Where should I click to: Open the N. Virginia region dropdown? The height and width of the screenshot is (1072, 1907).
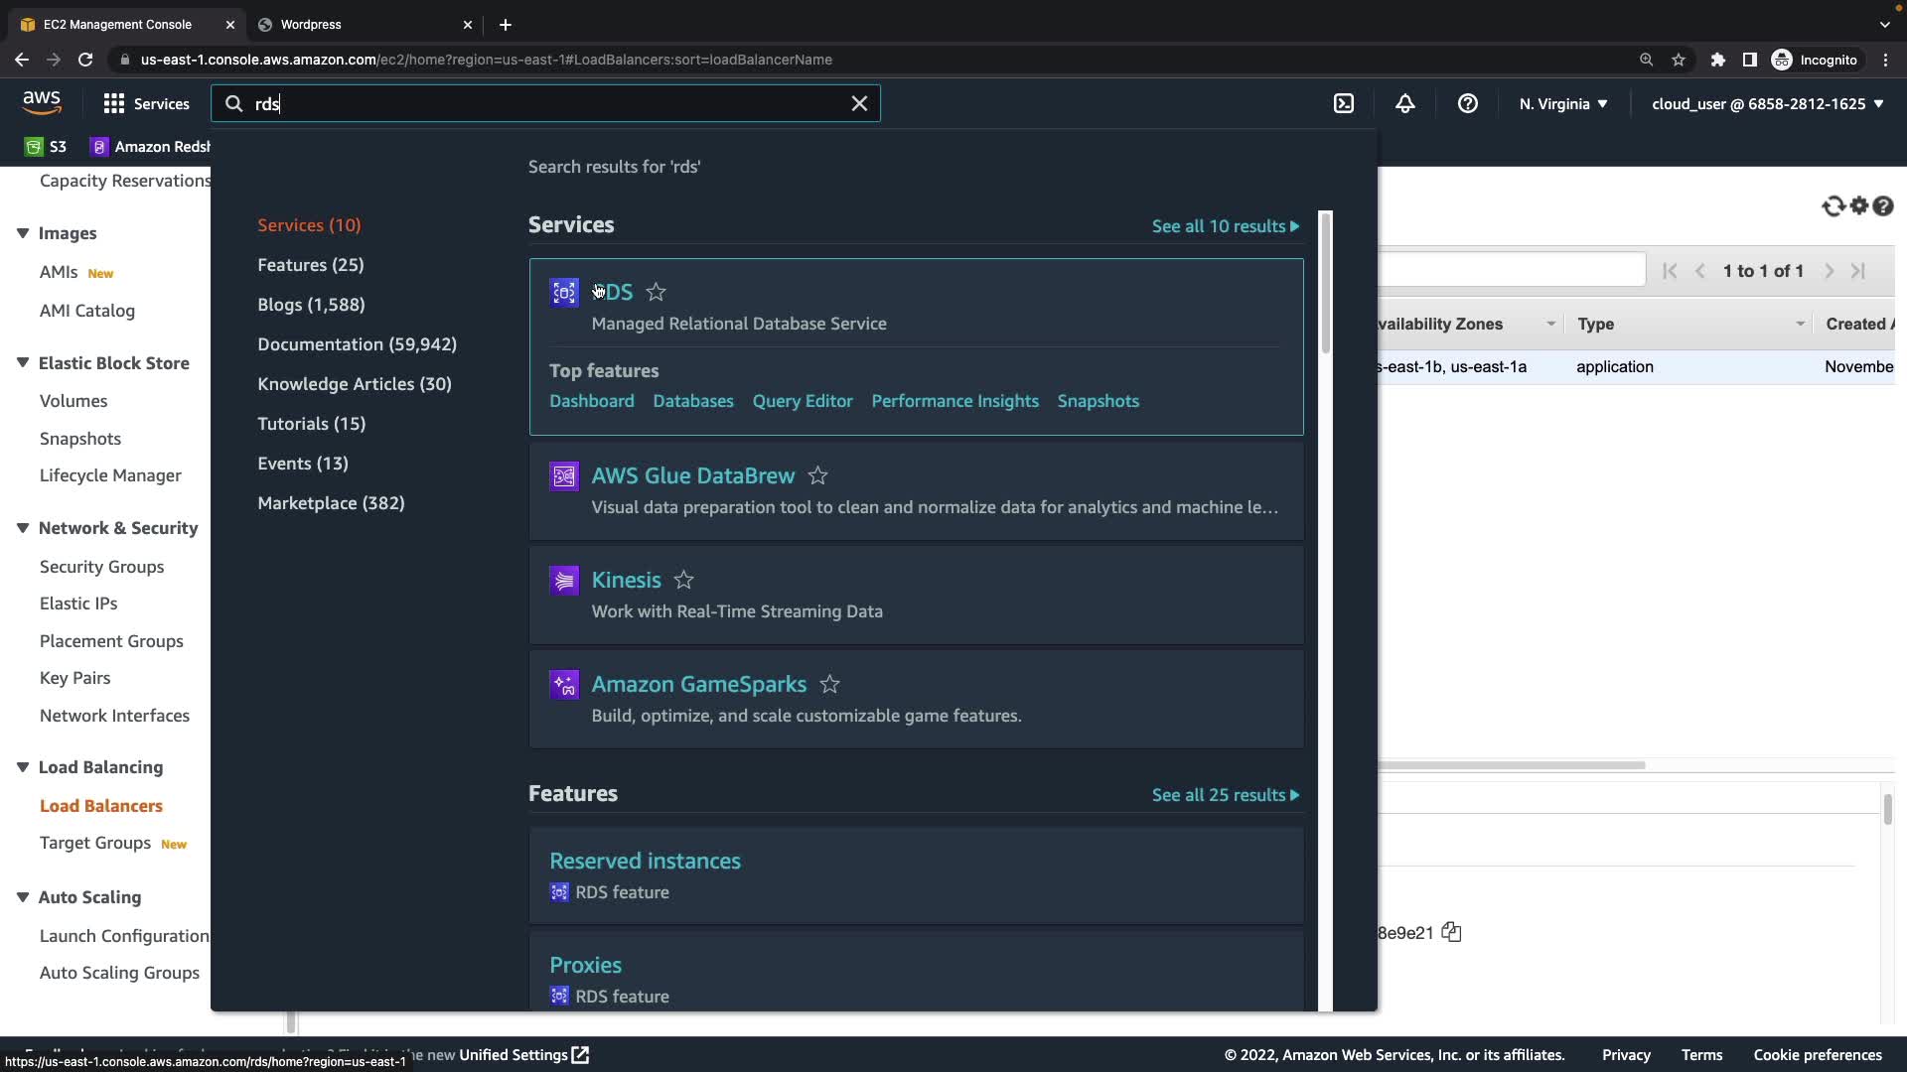[1562, 103]
